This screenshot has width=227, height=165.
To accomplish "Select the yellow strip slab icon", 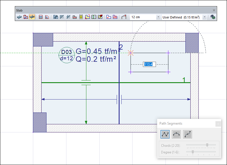I will coord(81,17).
